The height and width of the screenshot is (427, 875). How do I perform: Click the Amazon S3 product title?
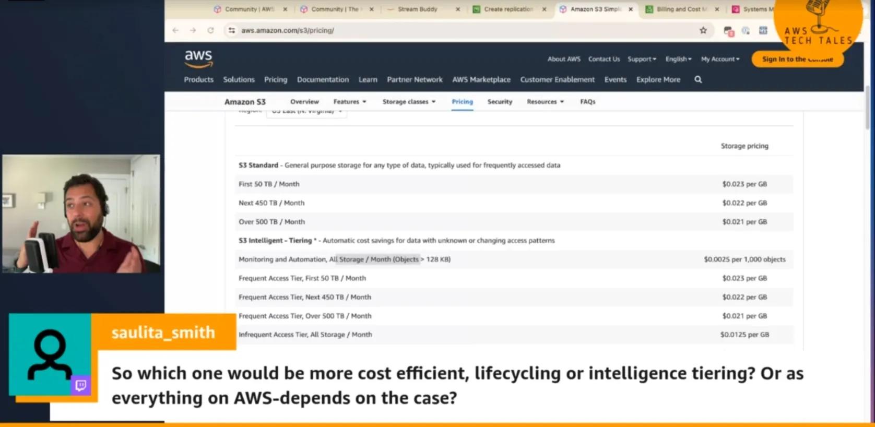click(x=245, y=102)
